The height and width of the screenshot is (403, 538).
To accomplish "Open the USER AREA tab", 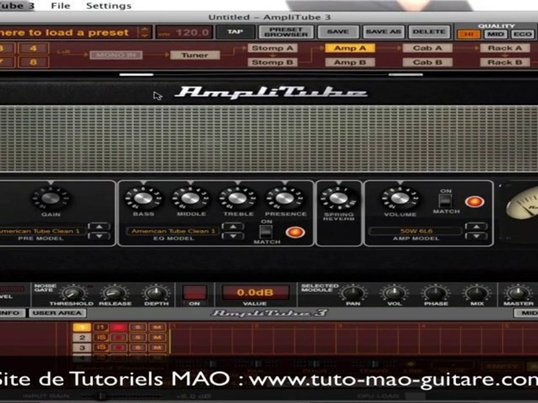I will [57, 313].
